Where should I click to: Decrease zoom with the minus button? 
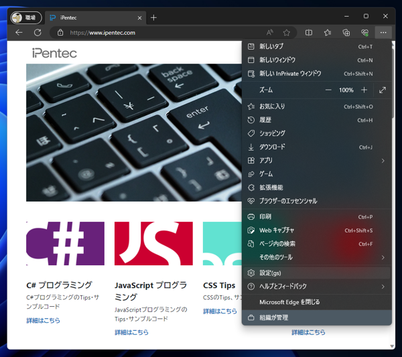tap(328, 90)
